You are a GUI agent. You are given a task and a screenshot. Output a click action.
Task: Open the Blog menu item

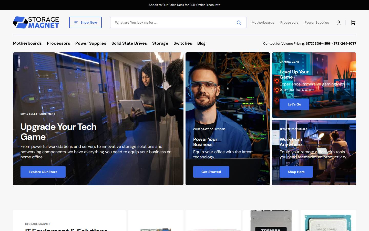201,43
